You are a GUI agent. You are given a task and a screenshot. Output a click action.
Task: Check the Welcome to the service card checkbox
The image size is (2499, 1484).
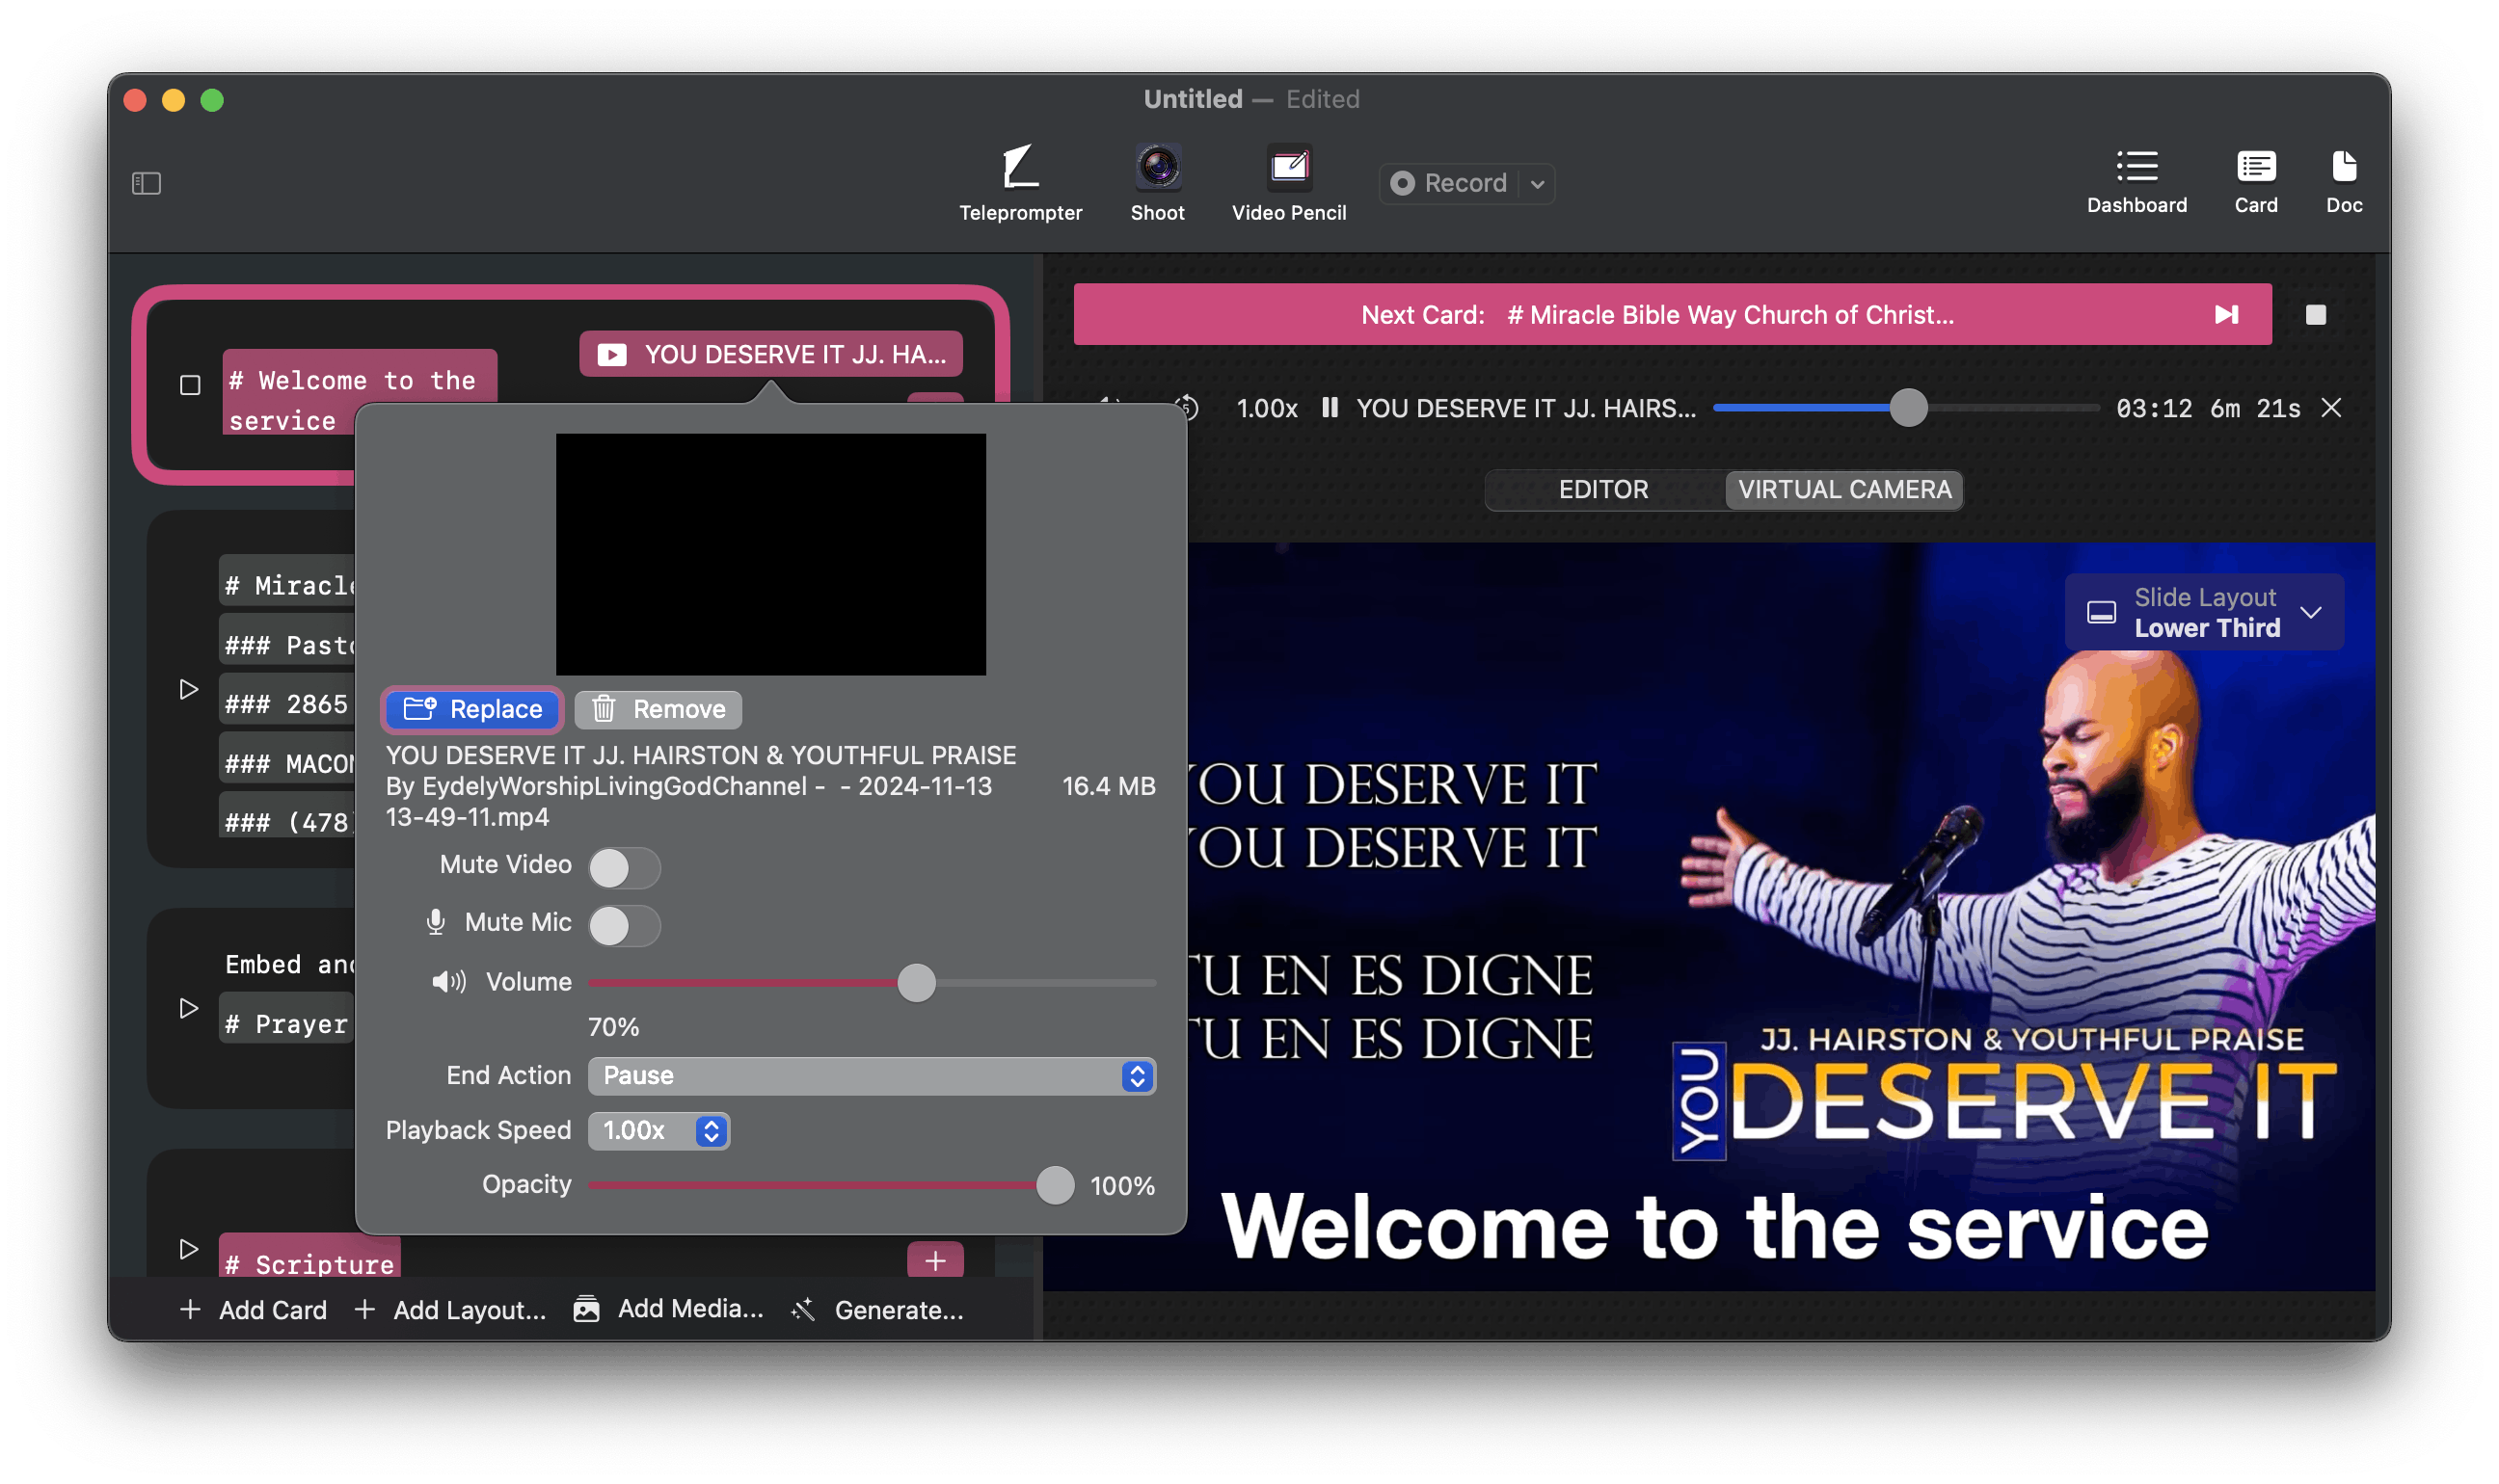click(x=190, y=385)
